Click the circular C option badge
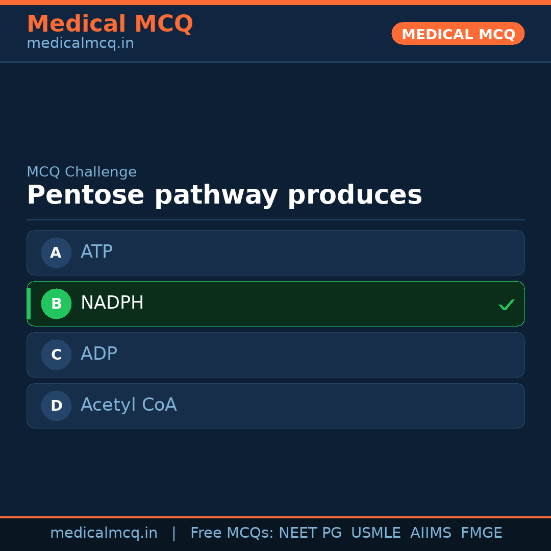The width and height of the screenshot is (551, 551). pyautogui.click(x=56, y=355)
